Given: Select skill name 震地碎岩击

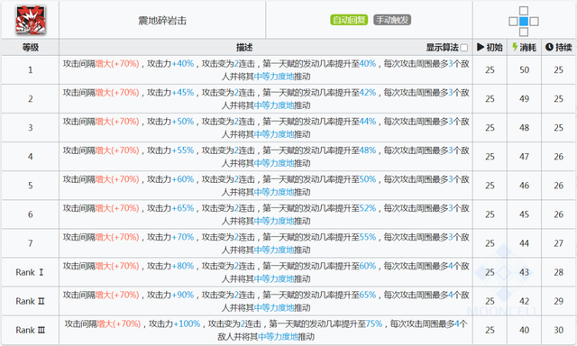Looking at the screenshot, I should tap(162, 21).
